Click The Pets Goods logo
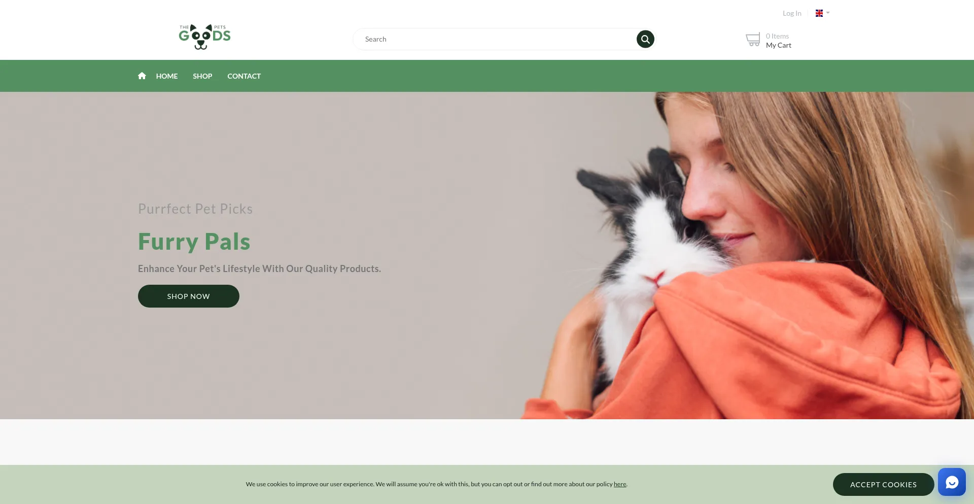Viewport: 974px width, 504px height. [x=204, y=37]
